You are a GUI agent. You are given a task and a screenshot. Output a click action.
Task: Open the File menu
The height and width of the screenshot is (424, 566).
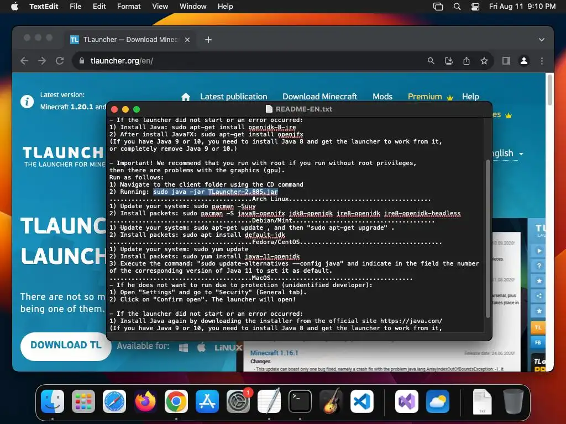[75, 7]
